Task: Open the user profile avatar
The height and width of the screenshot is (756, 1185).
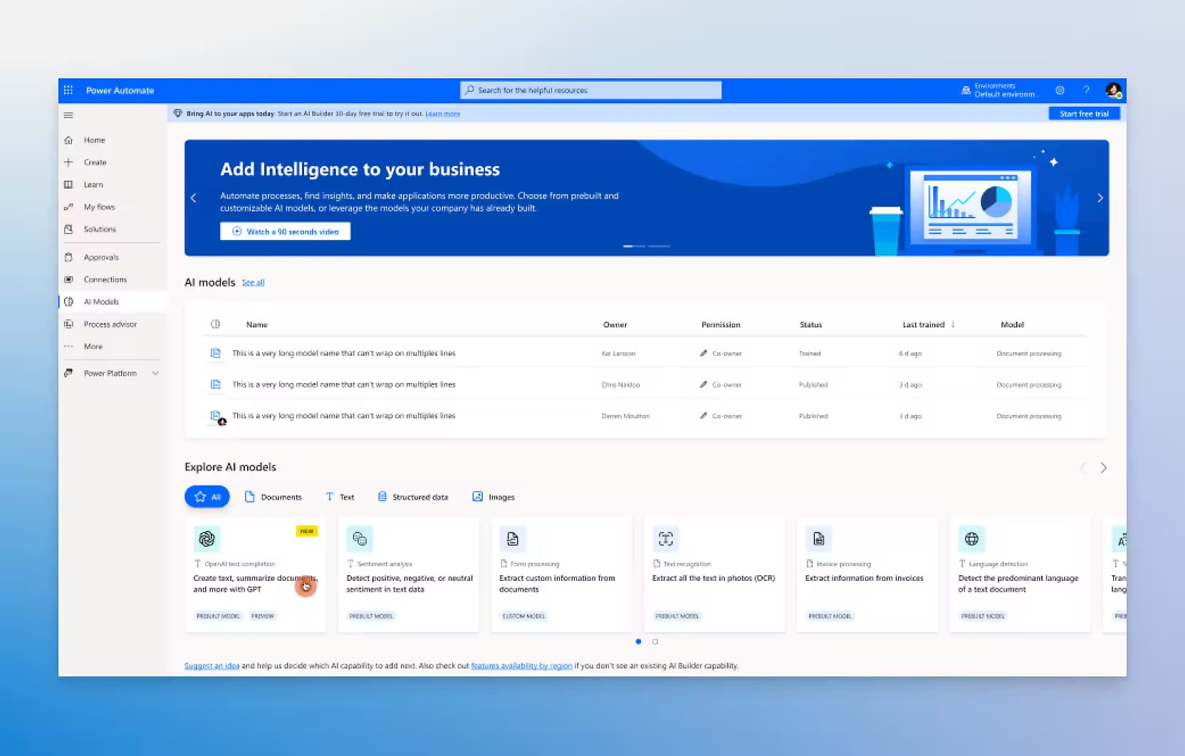Action: tap(1112, 90)
